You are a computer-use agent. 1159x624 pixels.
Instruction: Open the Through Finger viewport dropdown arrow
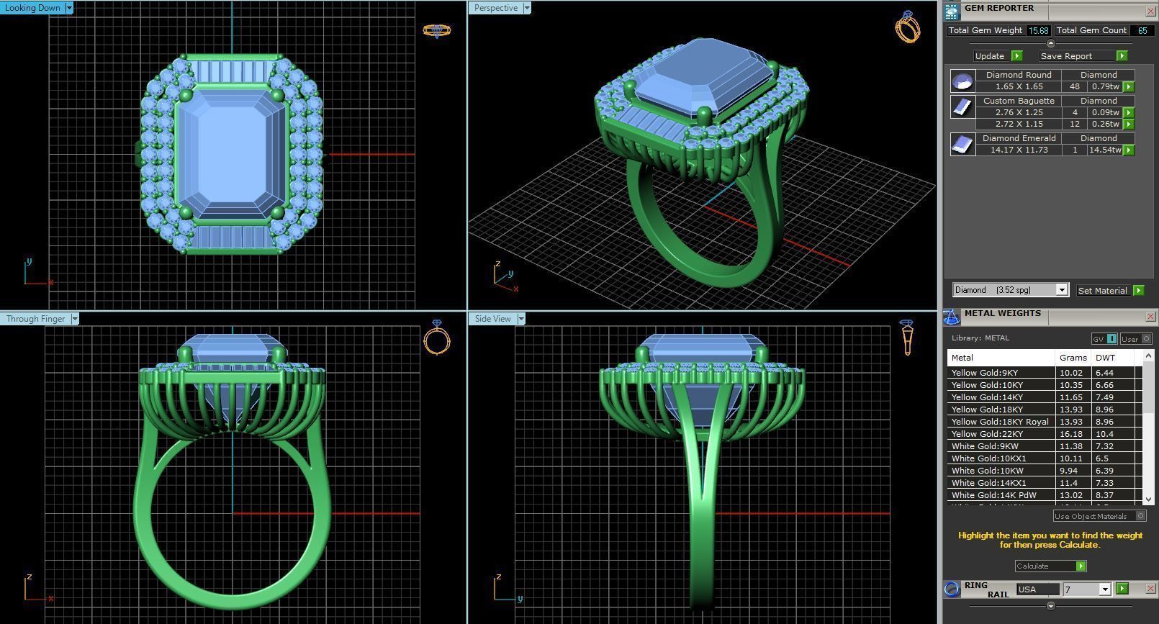tap(74, 319)
